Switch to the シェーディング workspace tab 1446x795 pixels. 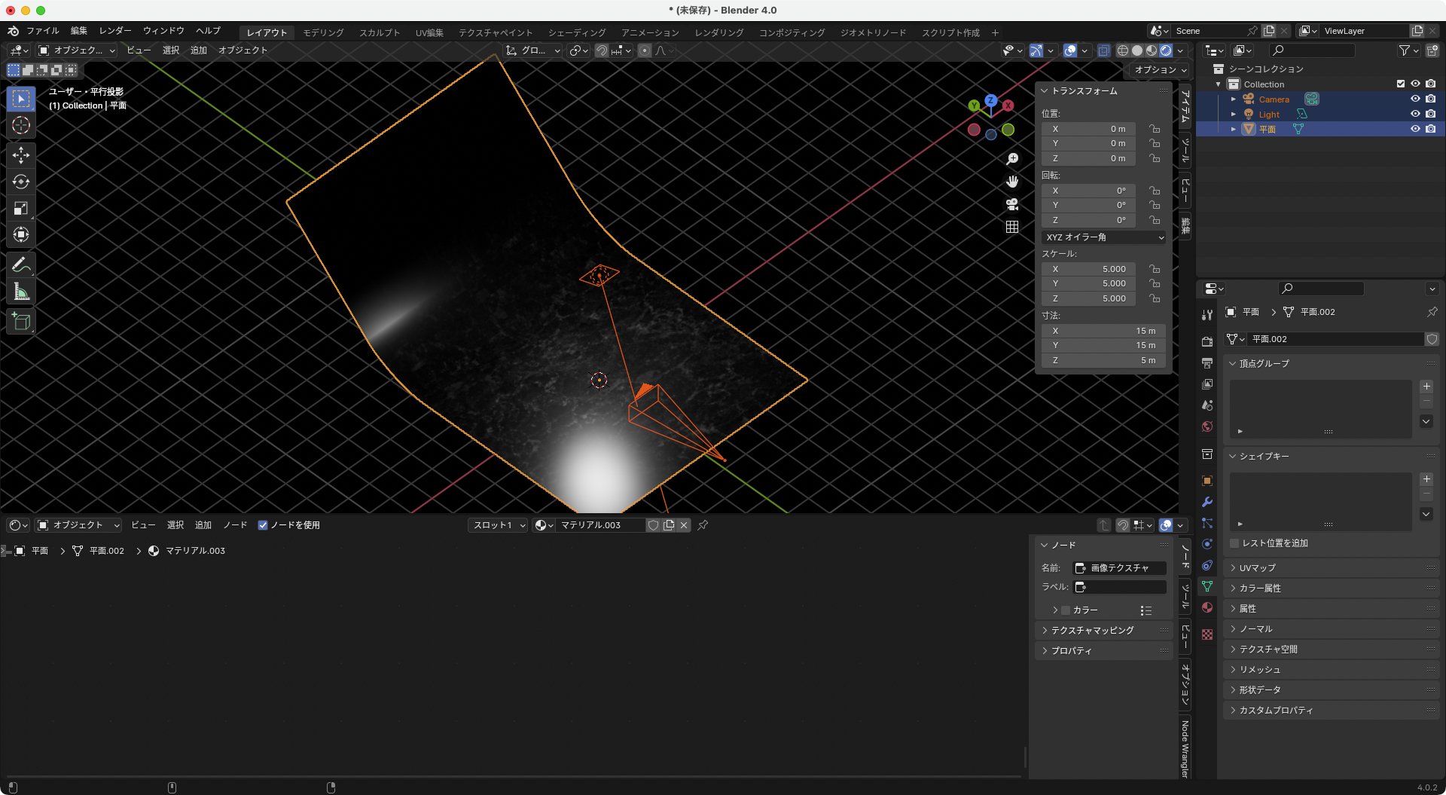(x=578, y=32)
